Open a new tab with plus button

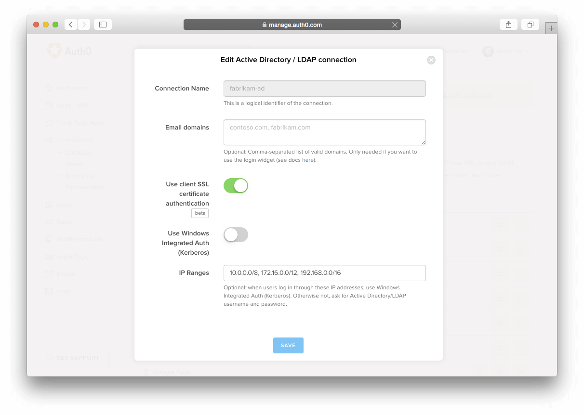pos(551,28)
